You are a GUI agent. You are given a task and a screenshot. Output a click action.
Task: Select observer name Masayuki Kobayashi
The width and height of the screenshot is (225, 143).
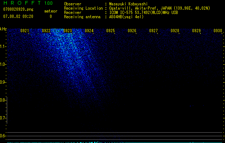pos(128,4)
